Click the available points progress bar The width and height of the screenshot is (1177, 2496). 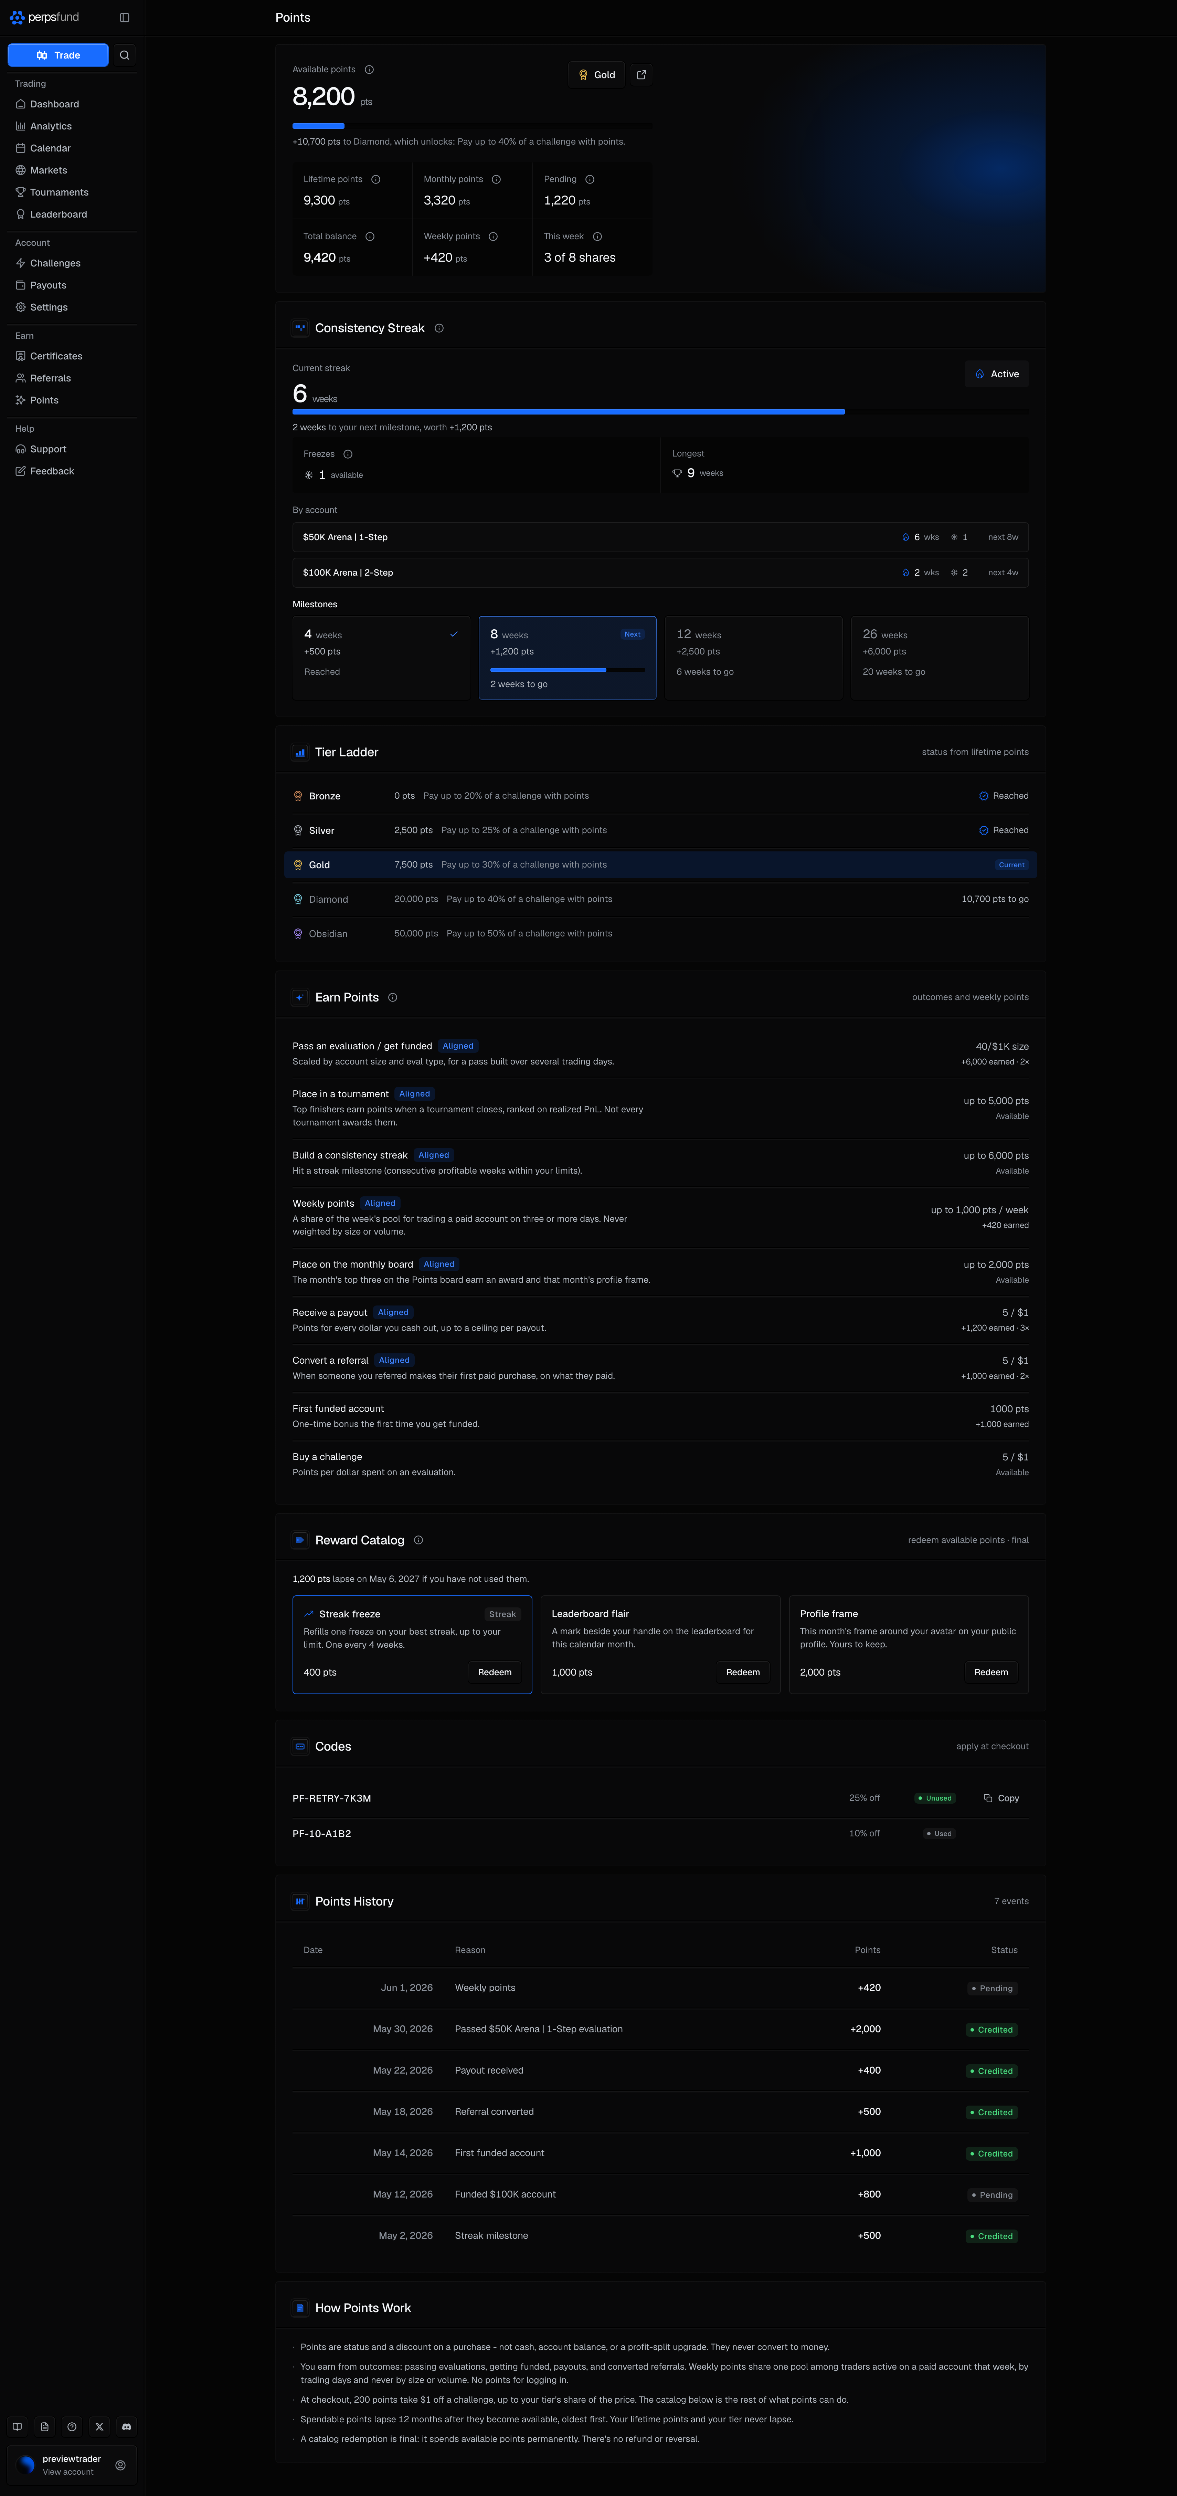click(473, 126)
